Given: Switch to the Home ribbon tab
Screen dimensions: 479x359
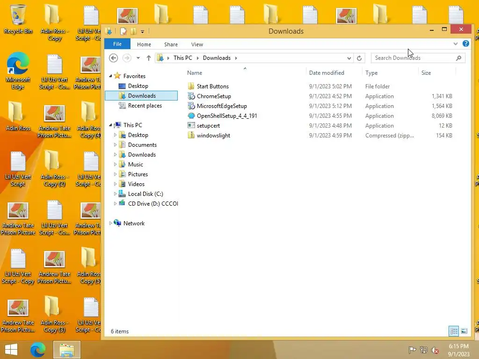Looking at the screenshot, I should coord(144,44).
